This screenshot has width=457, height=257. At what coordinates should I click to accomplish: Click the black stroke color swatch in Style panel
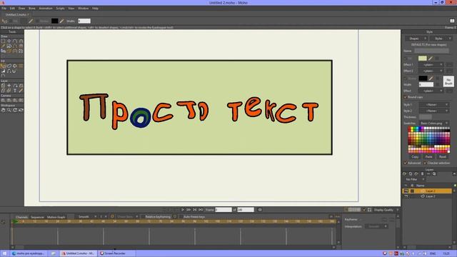tap(423, 78)
